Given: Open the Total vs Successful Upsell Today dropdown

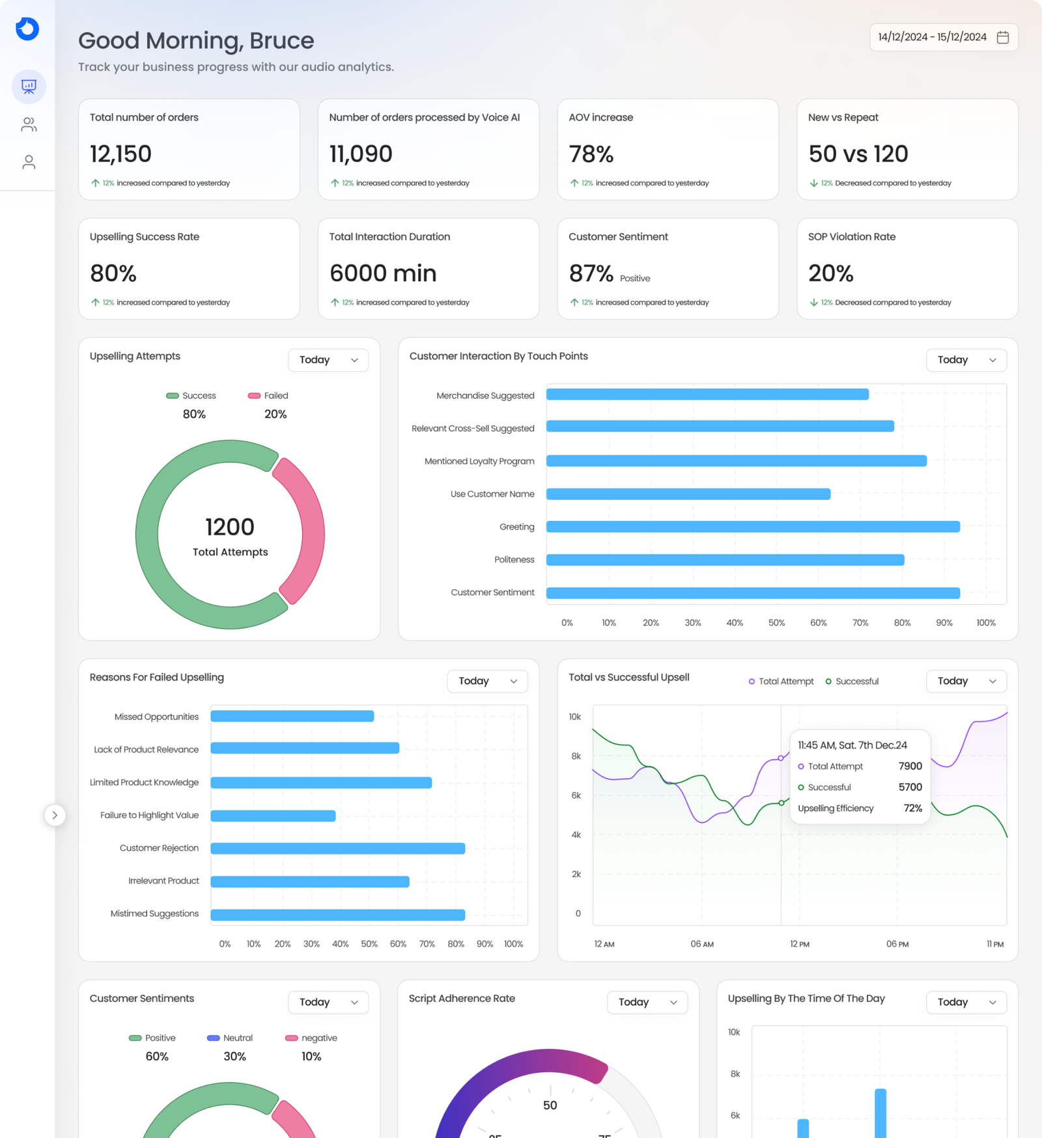Looking at the screenshot, I should coord(966,681).
